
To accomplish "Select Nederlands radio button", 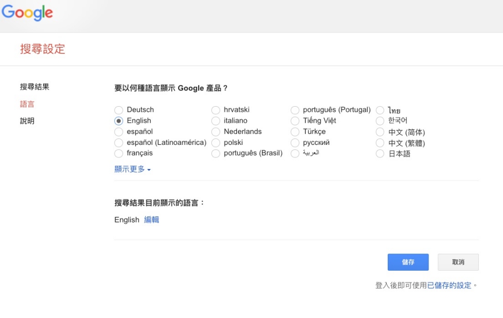I will coord(216,132).
